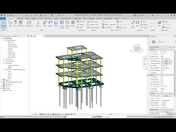Select the Roof tool
Screen dimensions: 176x132
[x=45, y=23]
